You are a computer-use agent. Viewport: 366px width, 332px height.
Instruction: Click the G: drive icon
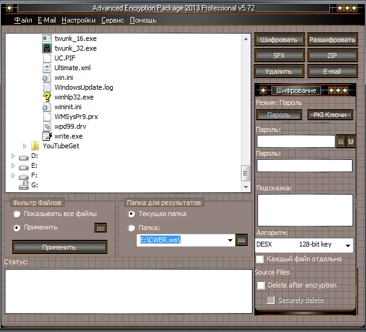click(x=24, y=185)
